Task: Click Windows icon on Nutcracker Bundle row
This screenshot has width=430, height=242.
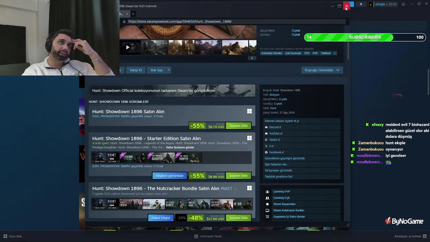Action: pos(249,188)
